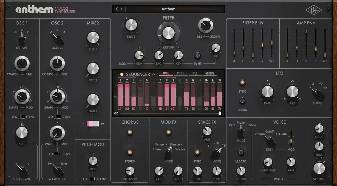Toggle the sequencer power indicator
This screenshot has height=186, width=337.
coord(122,75)
